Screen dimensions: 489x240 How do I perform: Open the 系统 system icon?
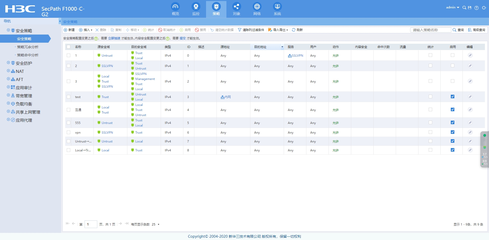[277, 7]
